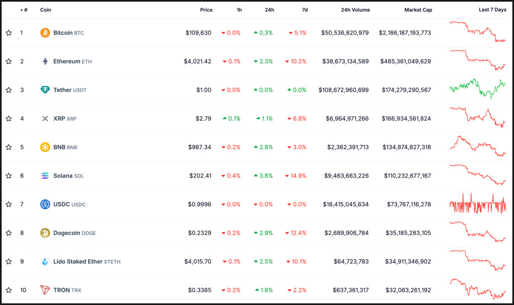This screenshot has width=514, height=305.
Task: Sort by the 24h Volume header
Action: click(355, 10)
